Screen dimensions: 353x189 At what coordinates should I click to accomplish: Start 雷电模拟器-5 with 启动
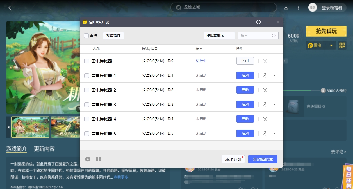click(x=245, y=133)
